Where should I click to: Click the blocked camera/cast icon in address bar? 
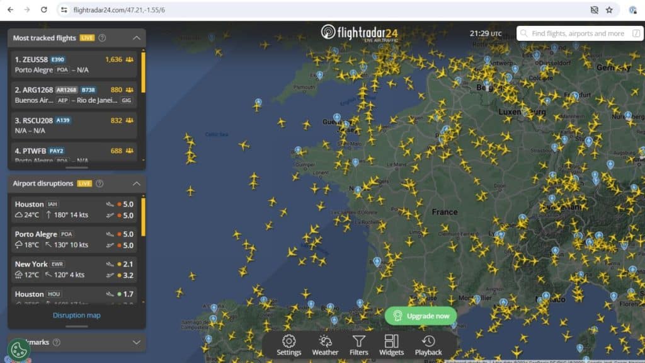pyautogui.click(x=594, y=10)
